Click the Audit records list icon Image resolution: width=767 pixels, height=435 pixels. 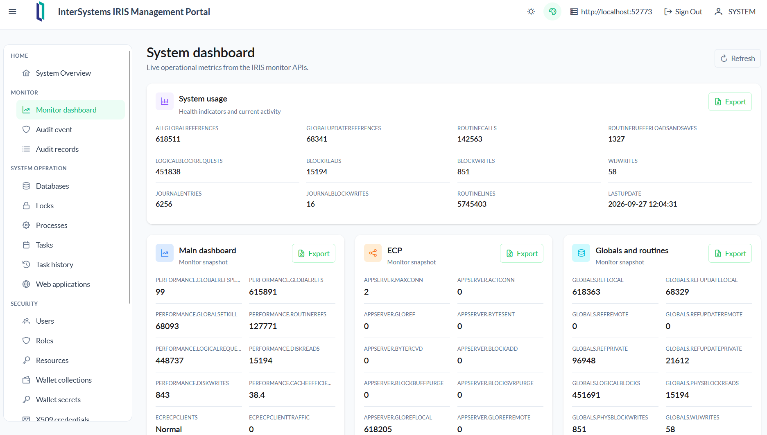coord(26,149)
